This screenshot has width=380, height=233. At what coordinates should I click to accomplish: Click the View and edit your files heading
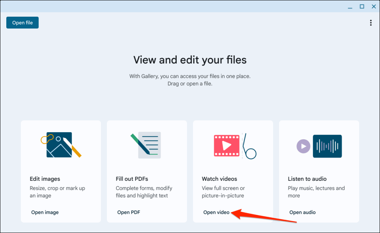click(190, 60)
